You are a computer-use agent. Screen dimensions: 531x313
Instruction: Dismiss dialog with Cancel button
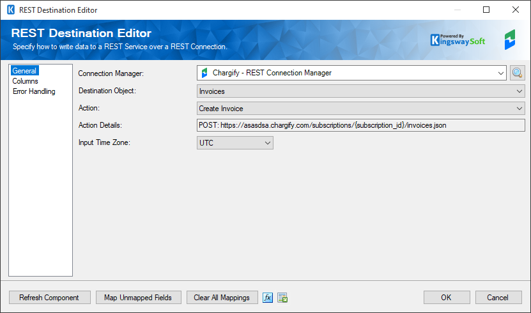498,298
